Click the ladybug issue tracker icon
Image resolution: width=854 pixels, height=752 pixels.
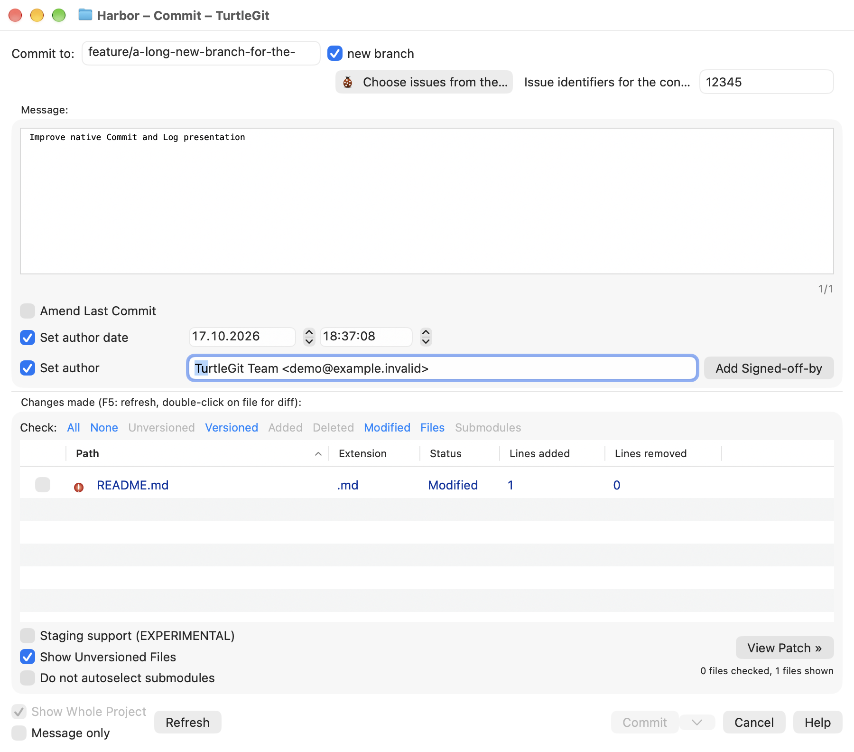coord(348,82)
